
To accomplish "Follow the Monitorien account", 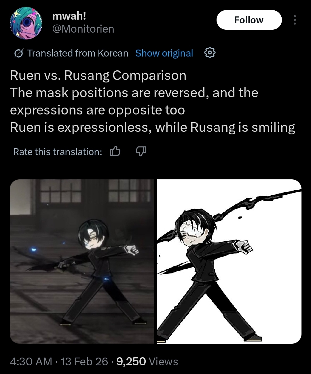I will coord(249,20).
